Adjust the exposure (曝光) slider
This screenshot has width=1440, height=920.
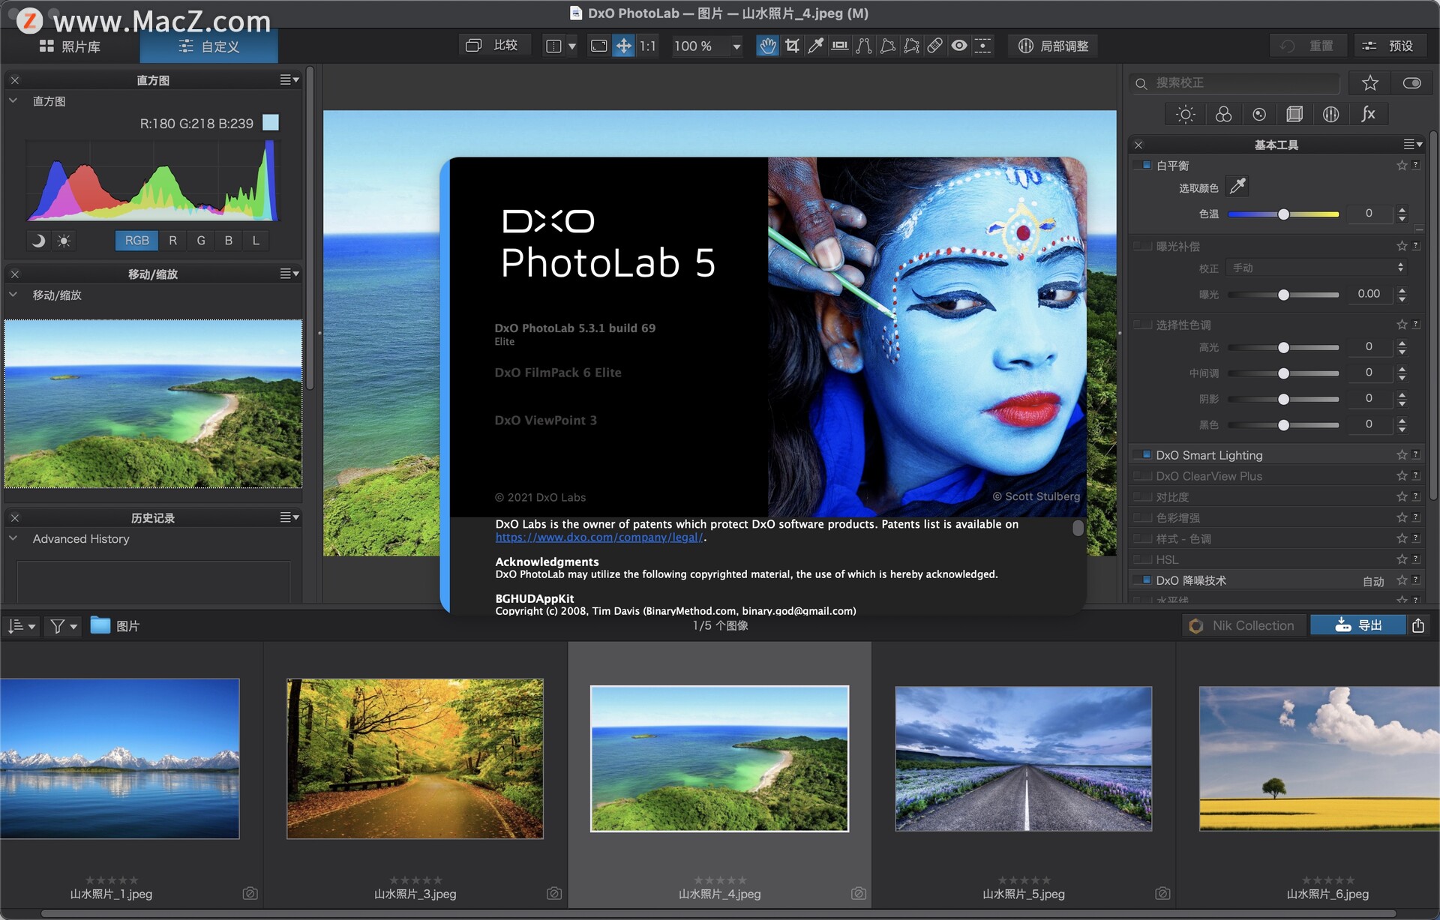(x=1283, y=295)
